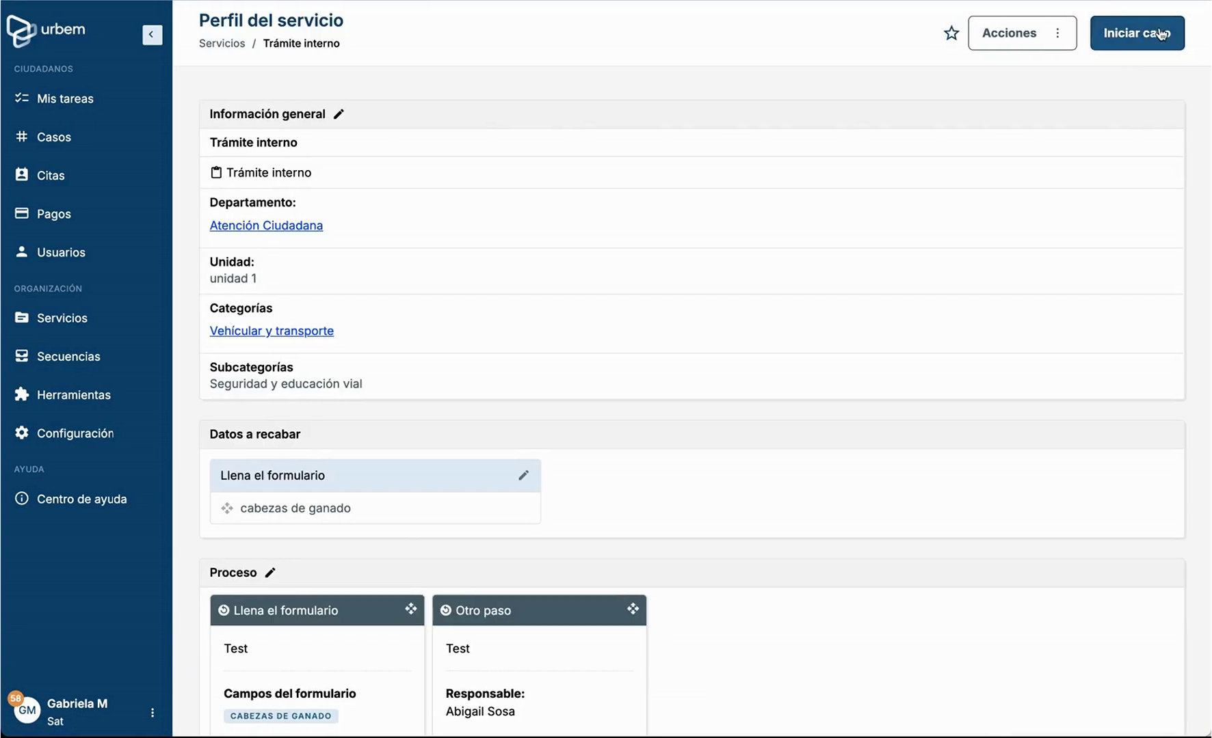Click the 'Perfil del servicio' page title
Viewport: 1212px width, 738px height.
272,20
